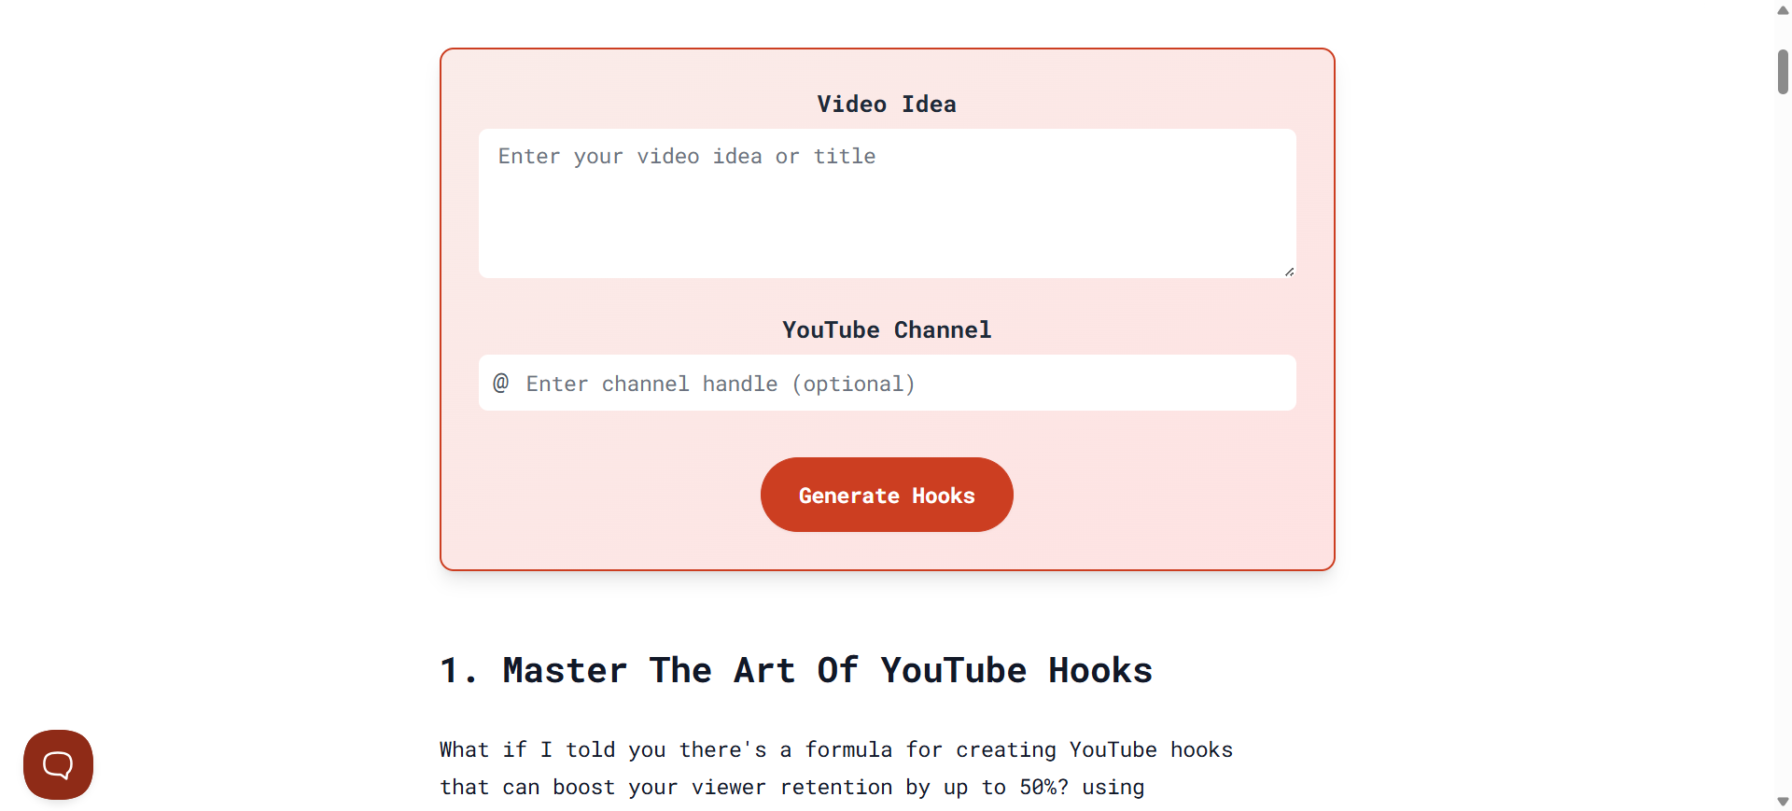The image size is (1792, 811).
Task: Focus the channel handle input field
Action: [x=888, y=383]
